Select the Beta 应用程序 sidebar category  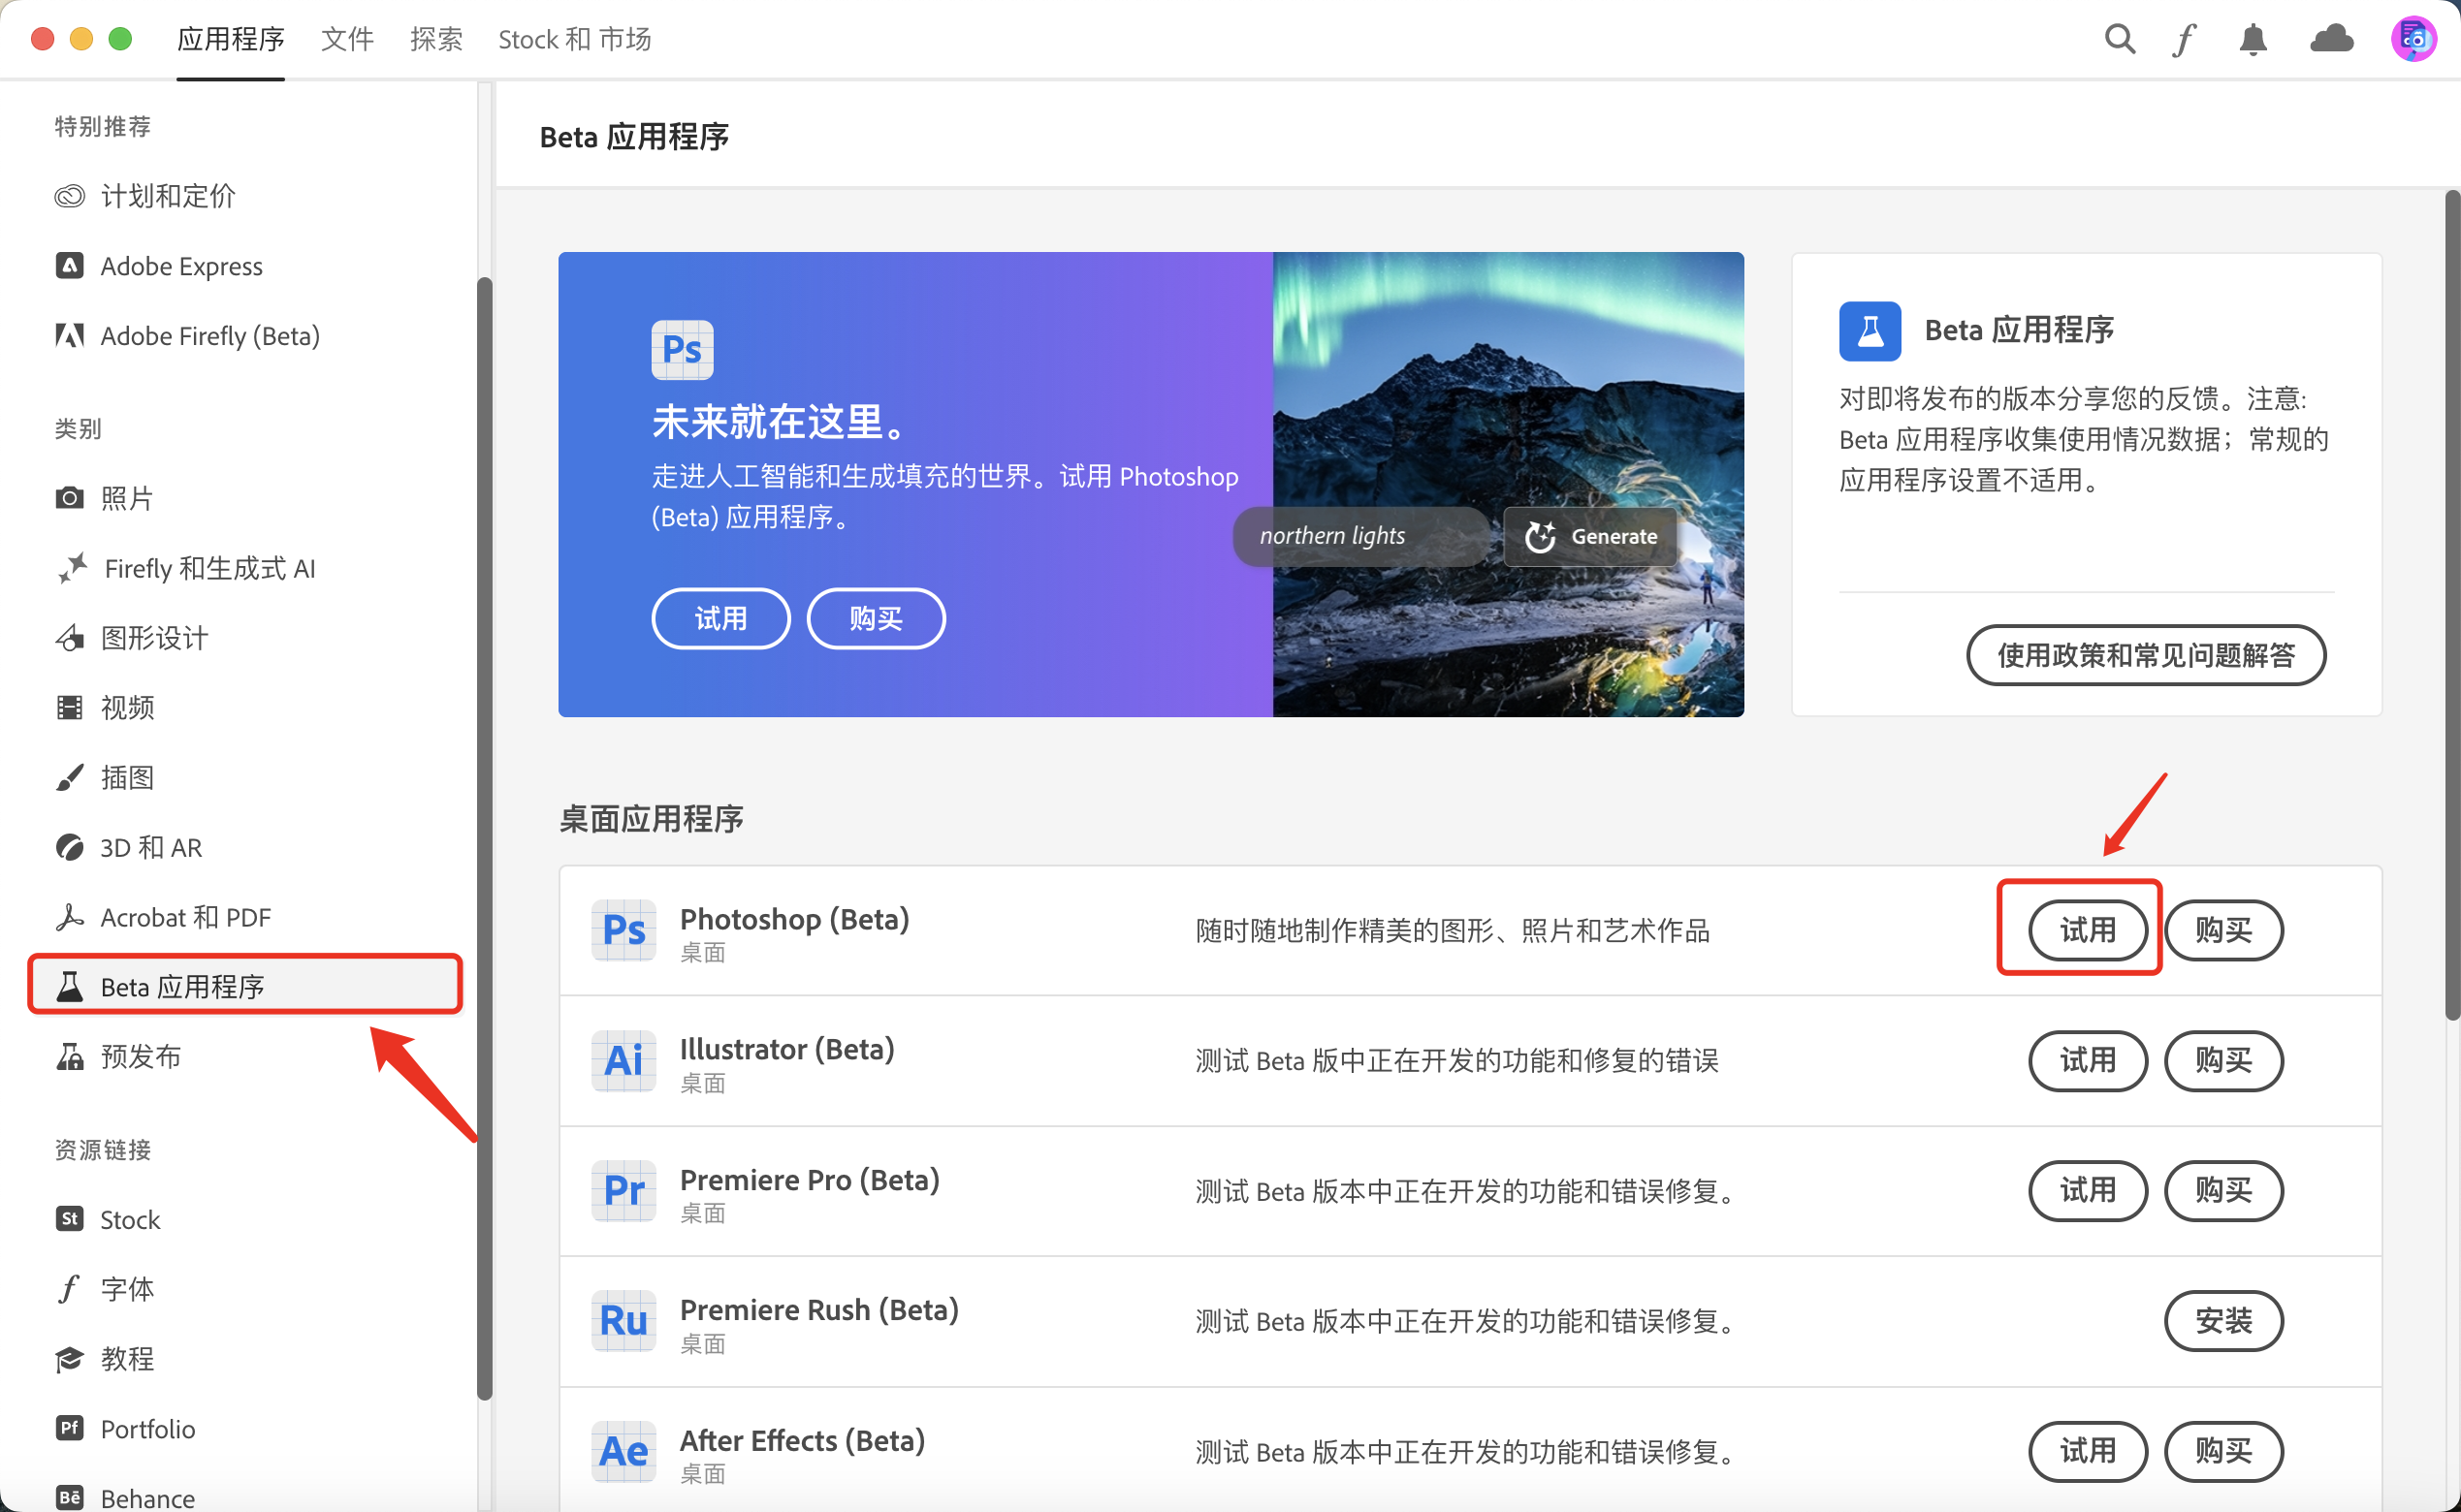(x=182, y=986)
